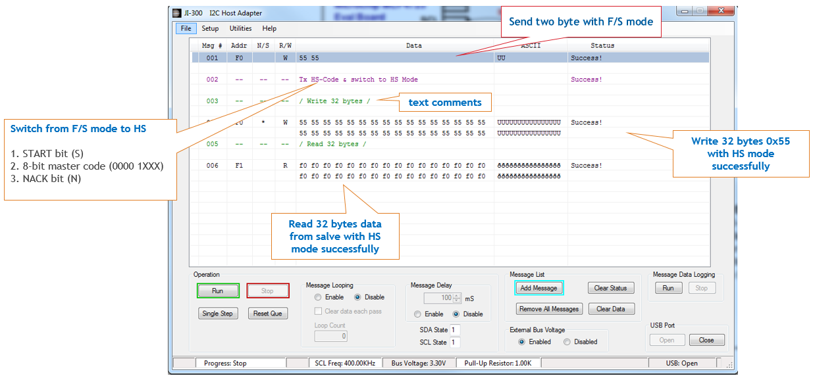Open the Utilities menu
The width and height of the screenshot is (813, 378).
[240, 28]
